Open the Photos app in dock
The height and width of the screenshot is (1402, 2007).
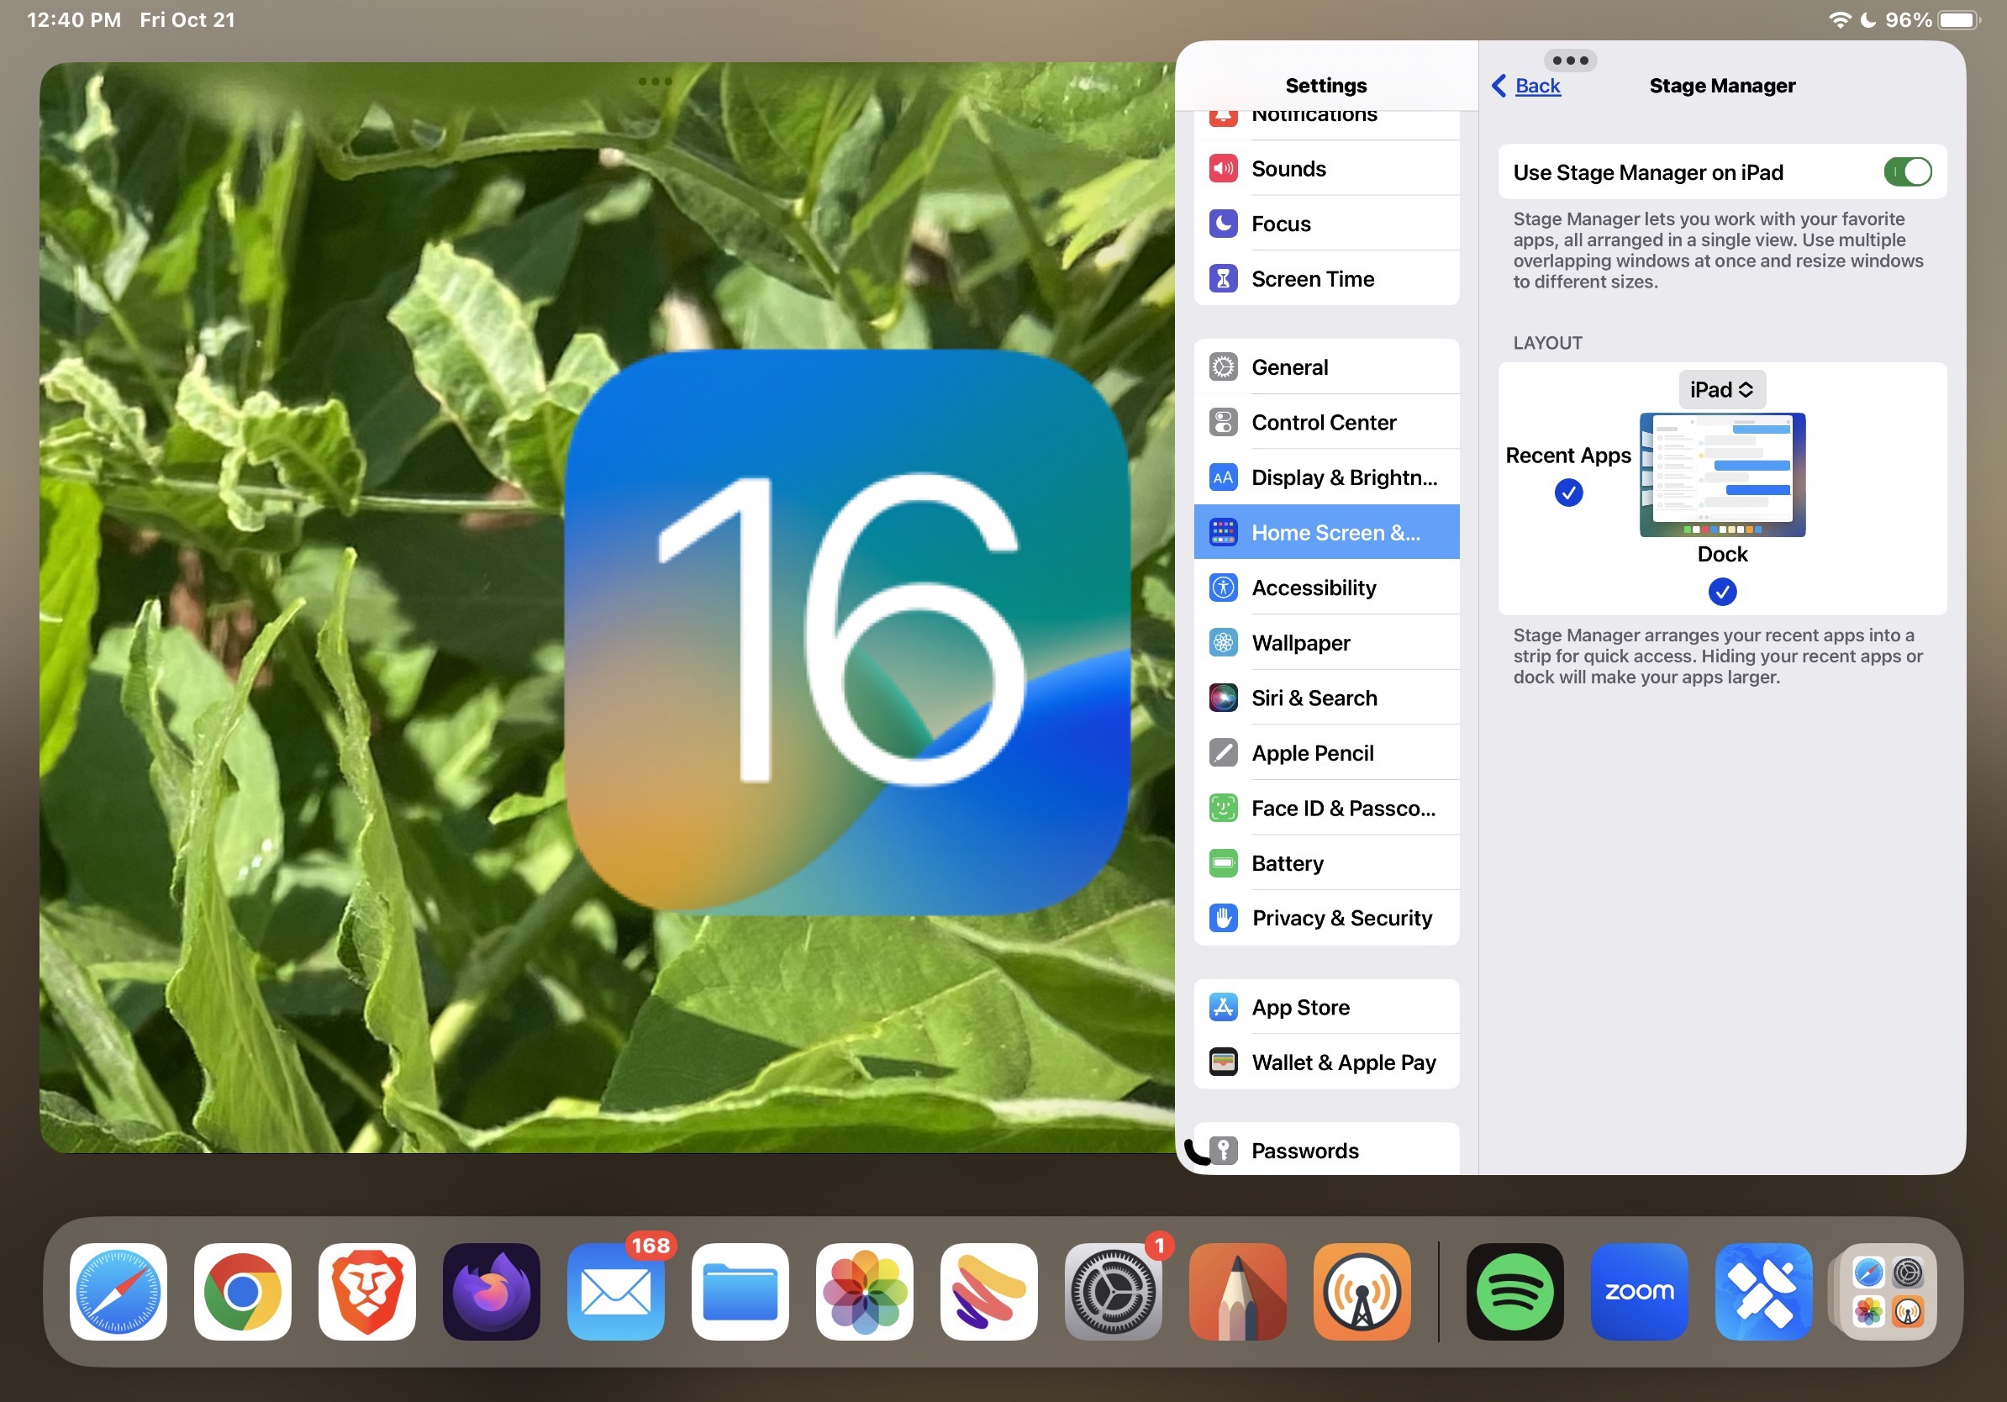[x=865, y=1291]
